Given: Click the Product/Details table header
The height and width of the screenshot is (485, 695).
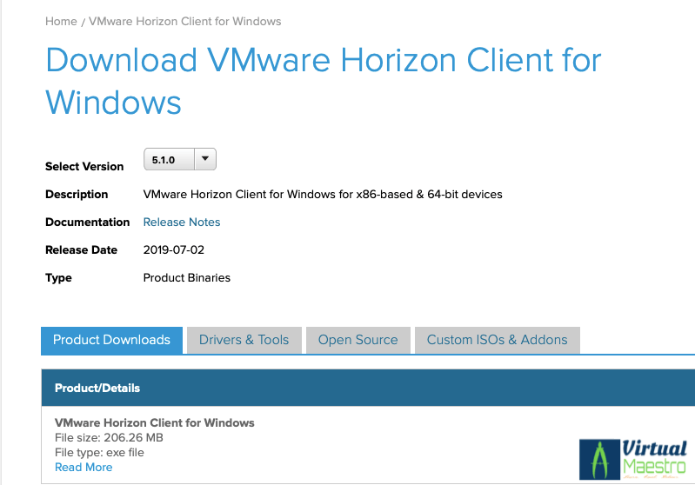Looking at the screenshot, I should (x=97, y=388).
